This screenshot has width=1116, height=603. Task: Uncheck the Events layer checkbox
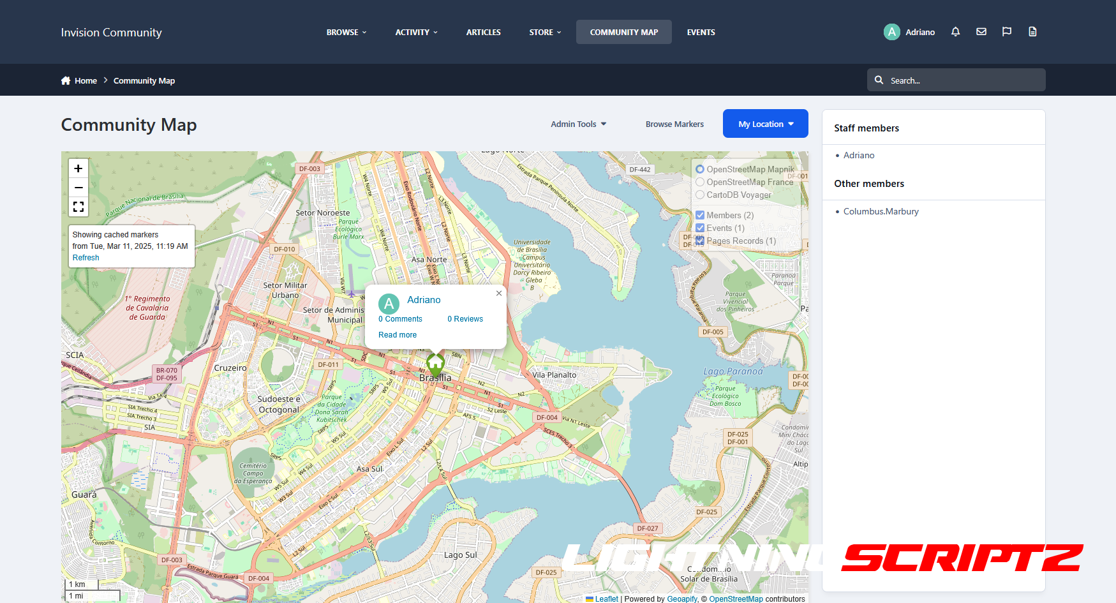(700, 228)
